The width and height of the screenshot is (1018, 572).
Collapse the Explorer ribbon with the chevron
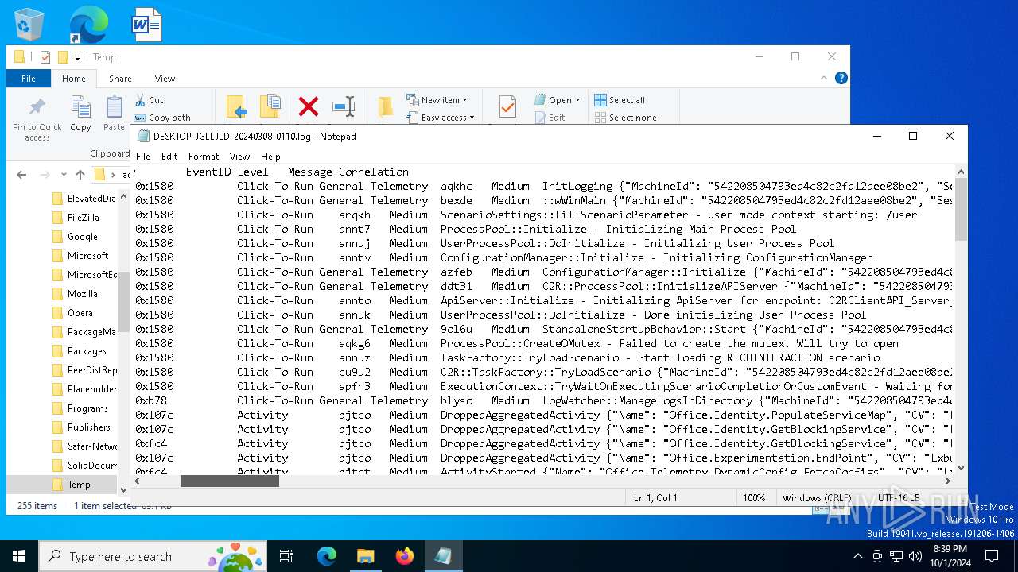pos(824,78)
